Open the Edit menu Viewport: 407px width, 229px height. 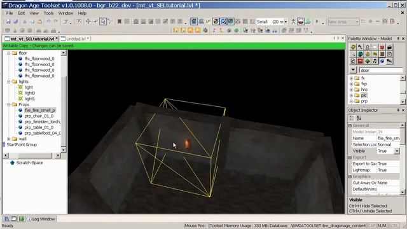(x=21, y=13)
